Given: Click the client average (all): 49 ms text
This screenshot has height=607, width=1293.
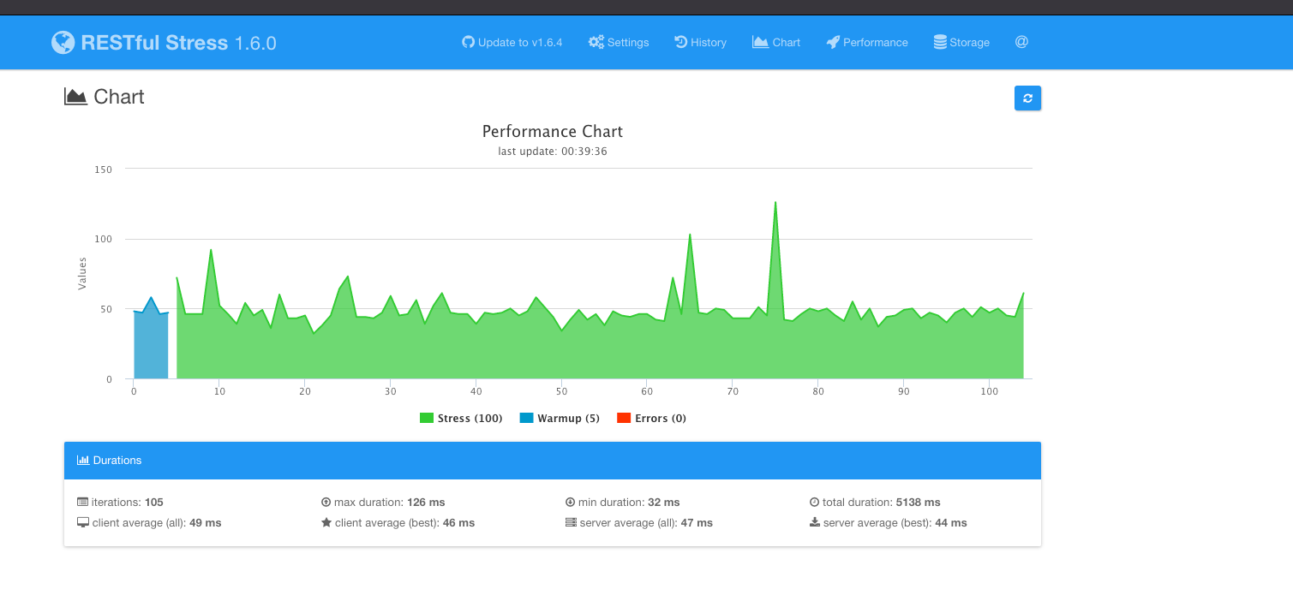Looking at the screenshot, I should [x=157, y=523].
